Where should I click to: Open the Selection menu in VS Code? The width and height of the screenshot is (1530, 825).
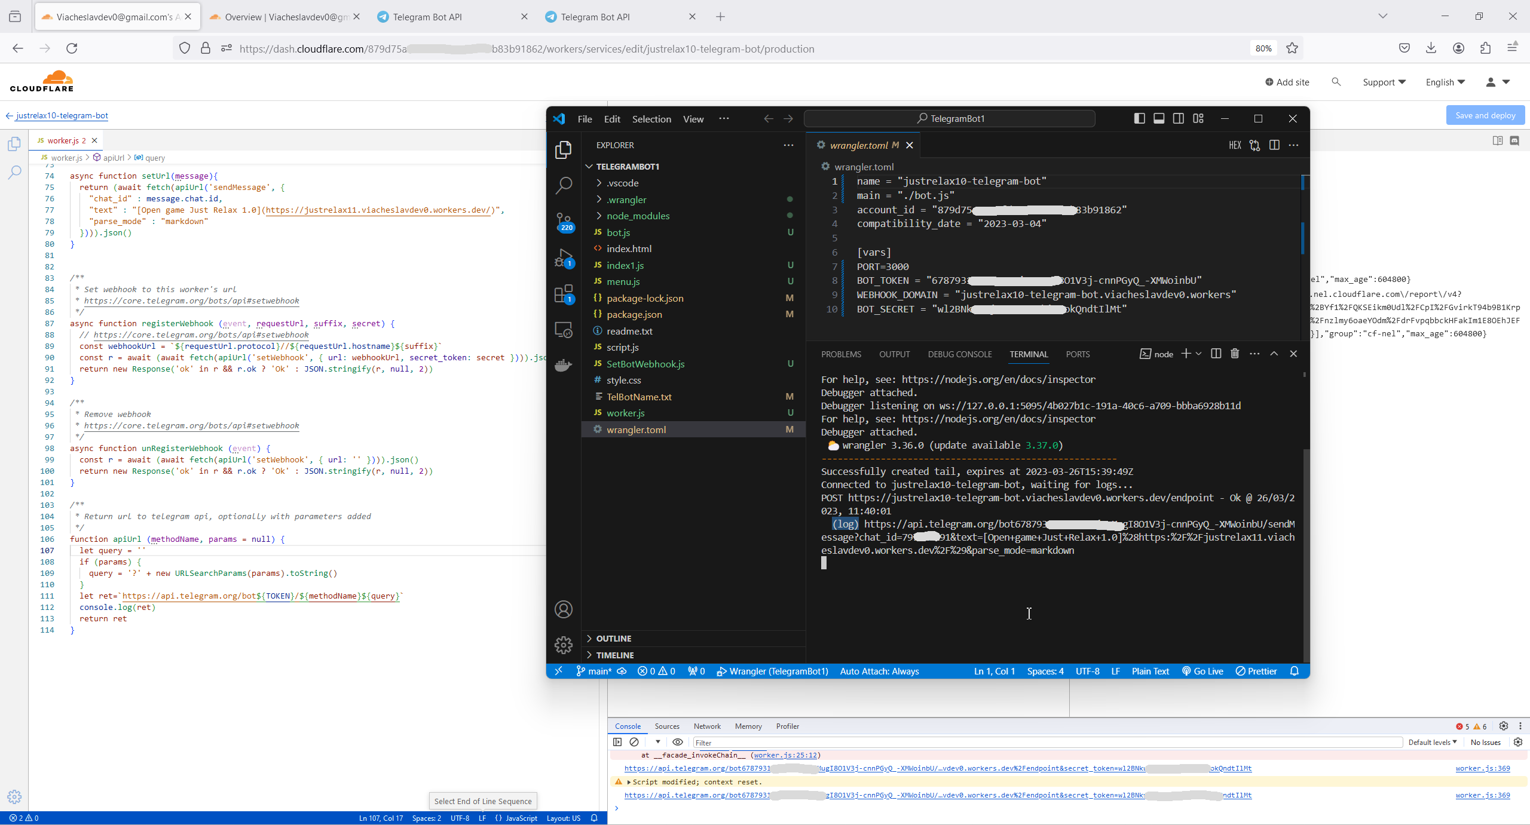pyautogui.click(x=651, y=119)
